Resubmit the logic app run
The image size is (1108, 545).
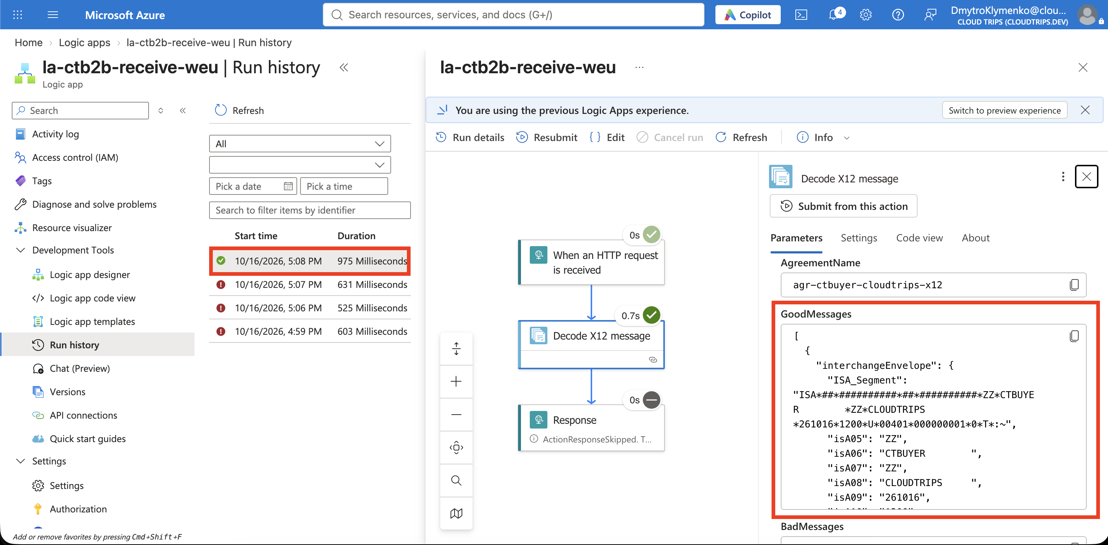click(x=546, y=137)
